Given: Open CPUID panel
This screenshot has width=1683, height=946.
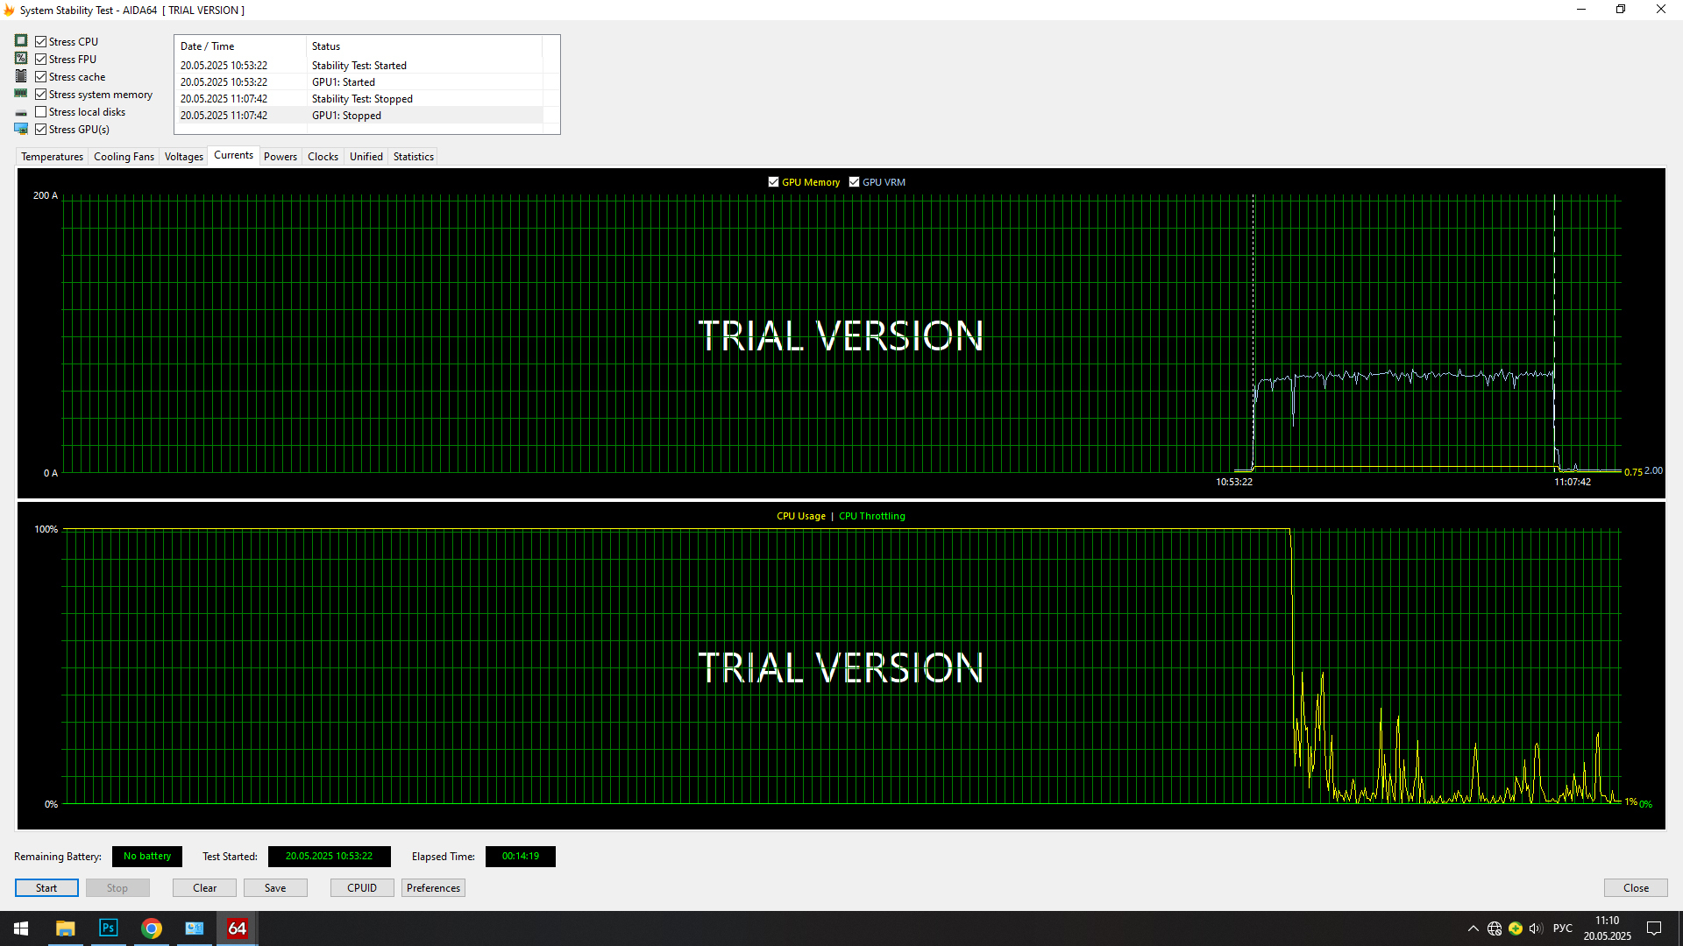Looking at the screenshot, I should click(362, 888).
